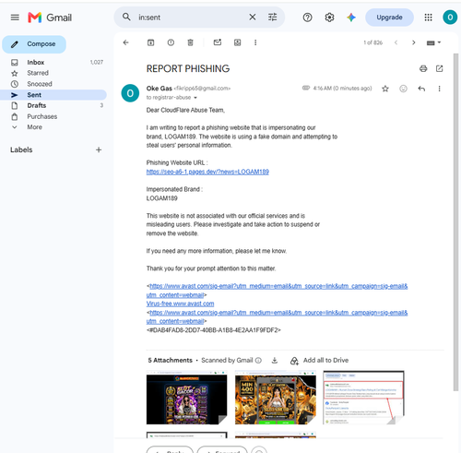Open second golden casino attachment thumbnail
Viewport: 461px width, 453px height.
pos(276,398)
